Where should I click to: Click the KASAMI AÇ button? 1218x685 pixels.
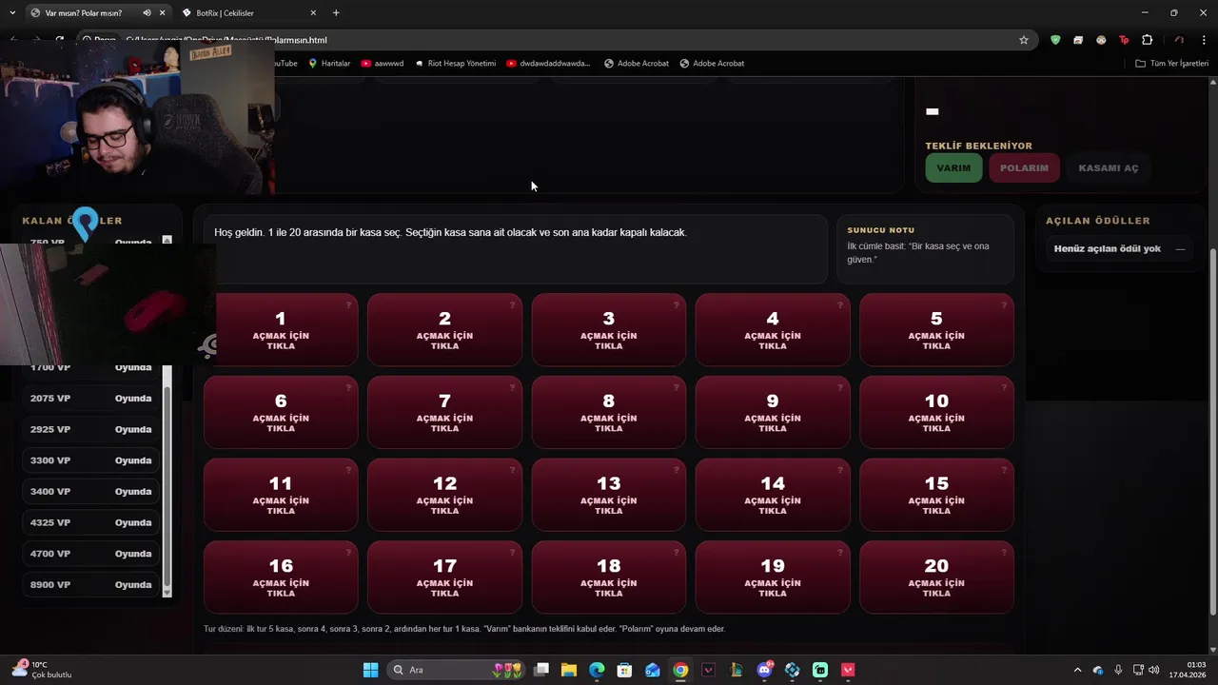click(x=1109, y=167)
